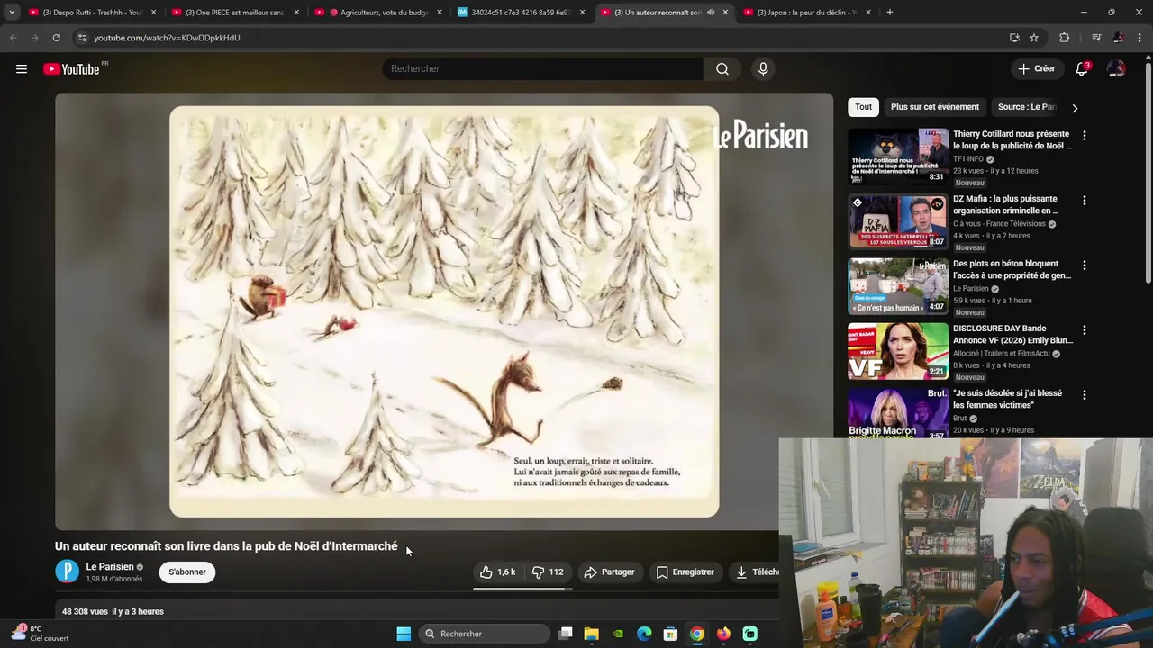
Task: Click the search magnifier button
Action: click(x=722, y=68)
